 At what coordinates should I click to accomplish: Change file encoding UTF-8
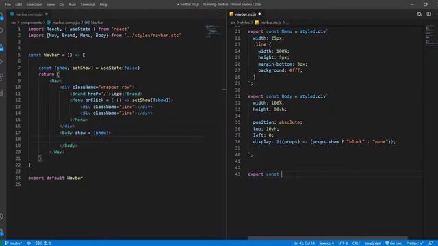343,243
